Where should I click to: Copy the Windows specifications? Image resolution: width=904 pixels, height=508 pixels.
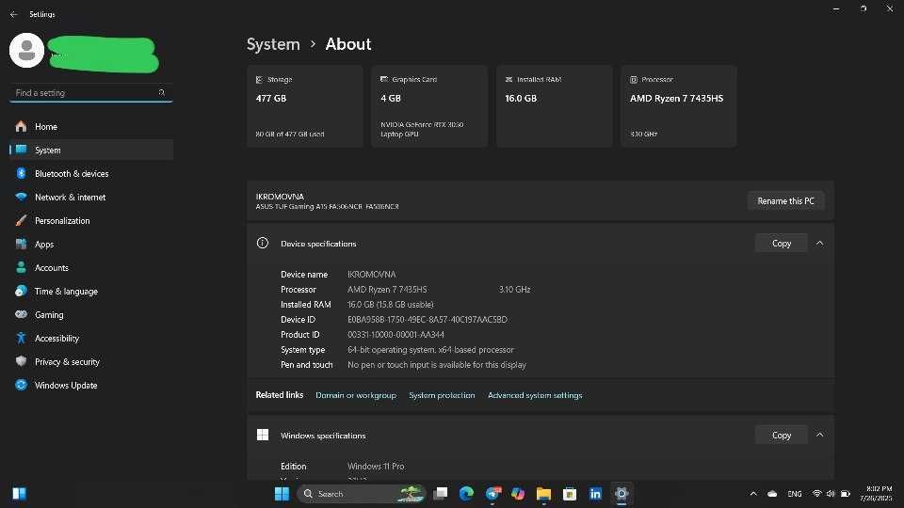tap(782, 436)
